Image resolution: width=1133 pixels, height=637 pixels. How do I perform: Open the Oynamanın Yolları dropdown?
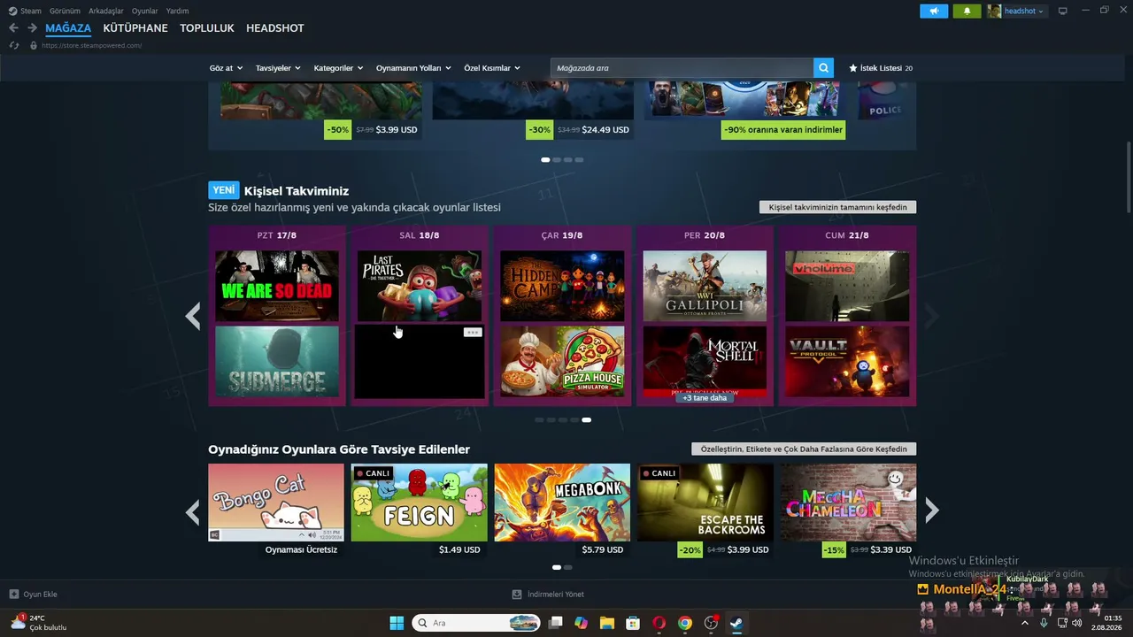click(413, 68)
